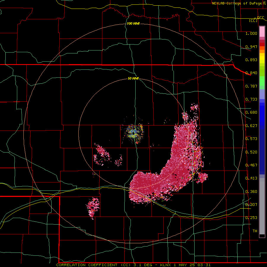This screenshot has height=267, width=267.
Task: Click the 0.360 legend value
Action: click(x=251, y=192)
